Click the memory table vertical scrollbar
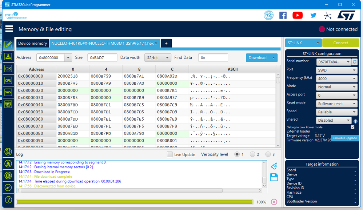363x210 pixels. click(x=278, y=110)
